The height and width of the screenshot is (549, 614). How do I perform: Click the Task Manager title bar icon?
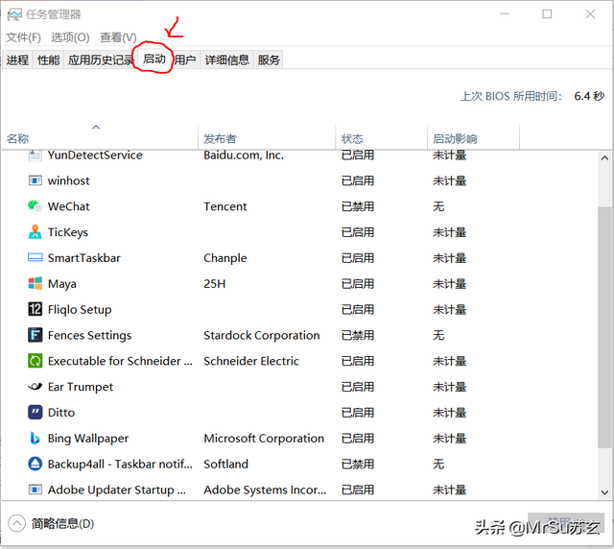click(14, 15)
